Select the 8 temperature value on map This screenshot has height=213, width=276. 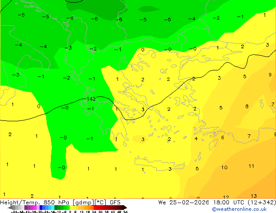coord(247,106)
